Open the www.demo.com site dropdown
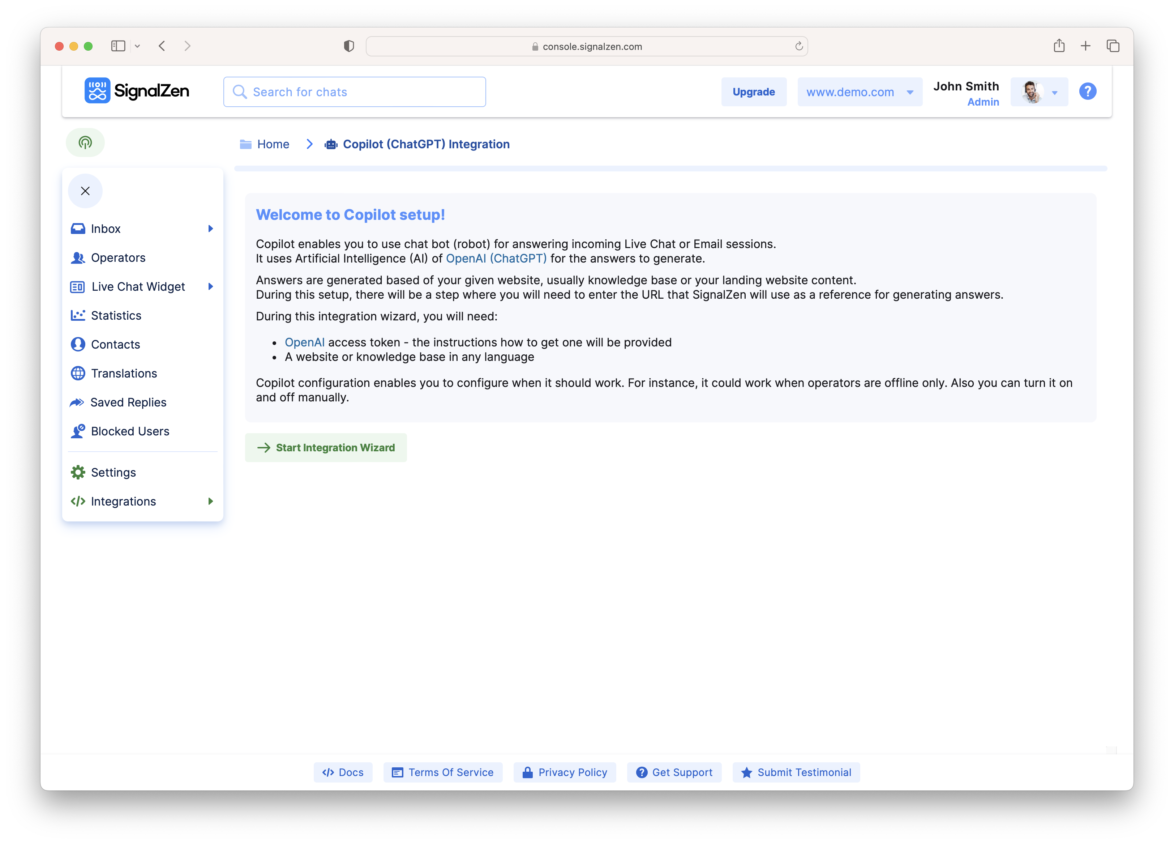The width and height of the screenshot is (1174, 844). click(859, 92)
